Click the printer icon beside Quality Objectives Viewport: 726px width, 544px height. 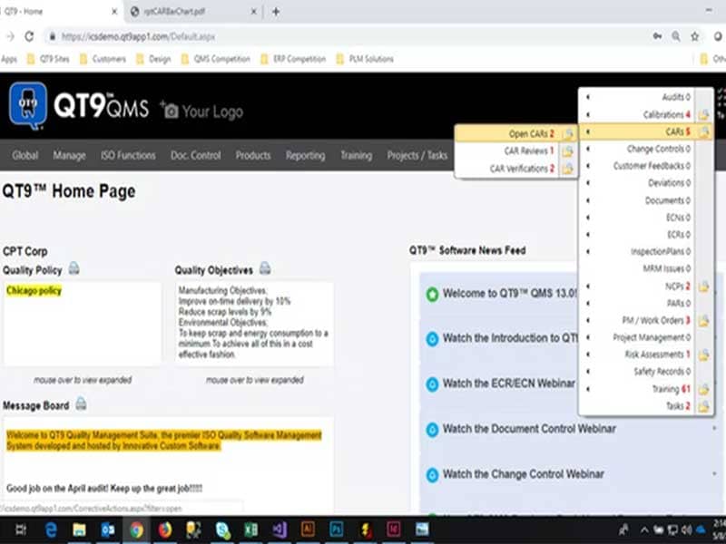click(x=265, y=268)
